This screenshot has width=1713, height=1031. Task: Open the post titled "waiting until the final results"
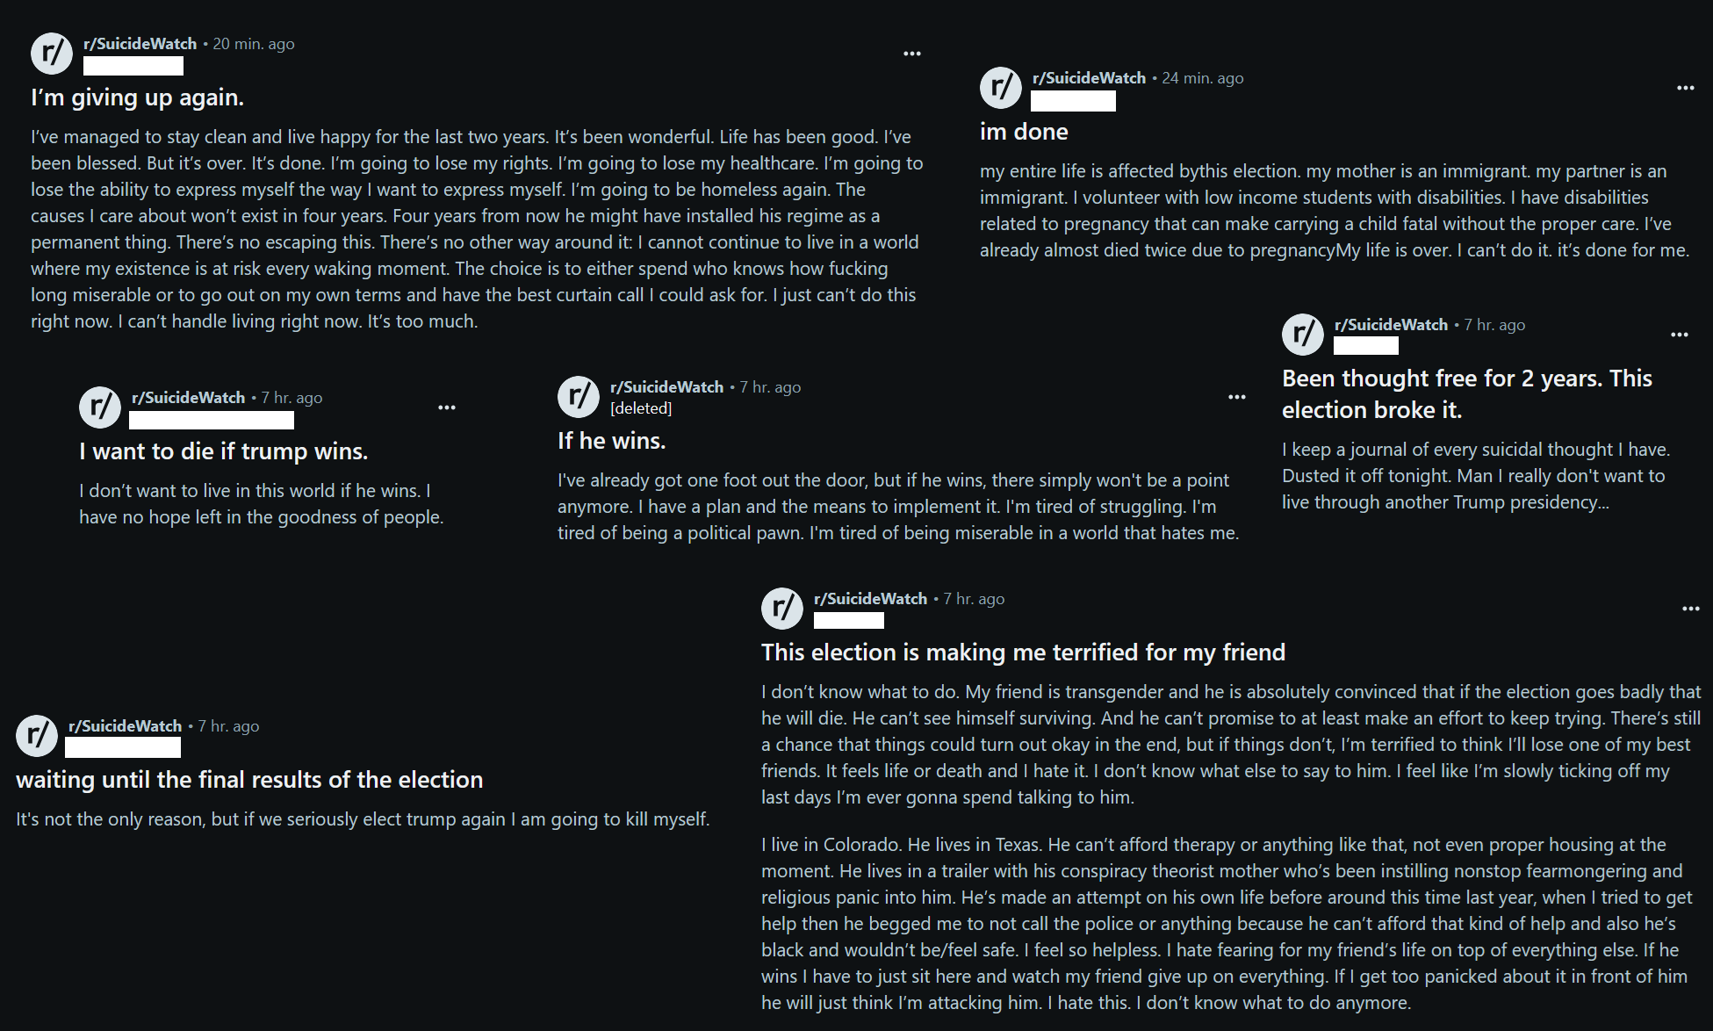click(x=249, y=780)
